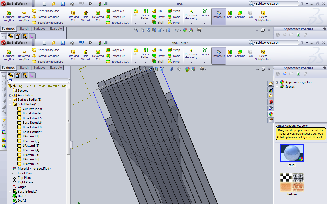Choose Boundary Boss/Base in ring2 - cuts window

(x=48, y=62)
